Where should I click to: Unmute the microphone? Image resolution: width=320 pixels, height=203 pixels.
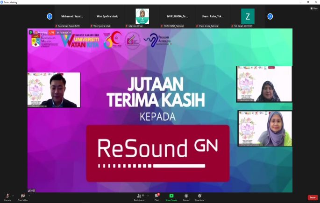[x=7, y=196]
